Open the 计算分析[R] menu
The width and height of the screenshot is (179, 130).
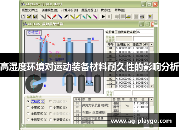pyautogui.click(x=69, y=10)
